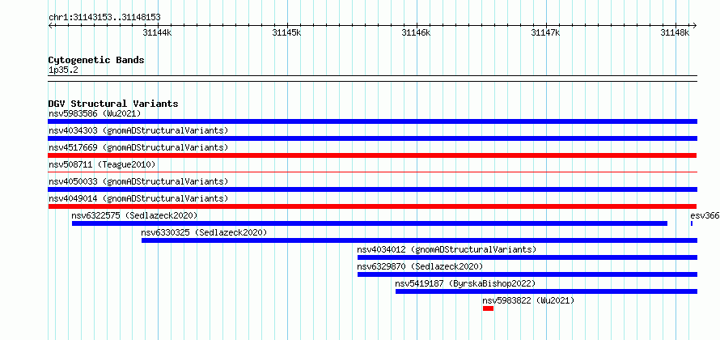The height and width of the screenshot is (340, 720).
Task: Open the nsv5419187 (ByrskaBishop2022) label
Action: point(465,283)
